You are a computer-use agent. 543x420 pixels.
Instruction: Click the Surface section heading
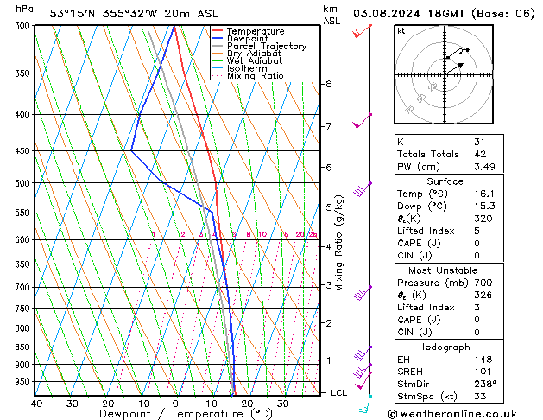pos(445,181)
